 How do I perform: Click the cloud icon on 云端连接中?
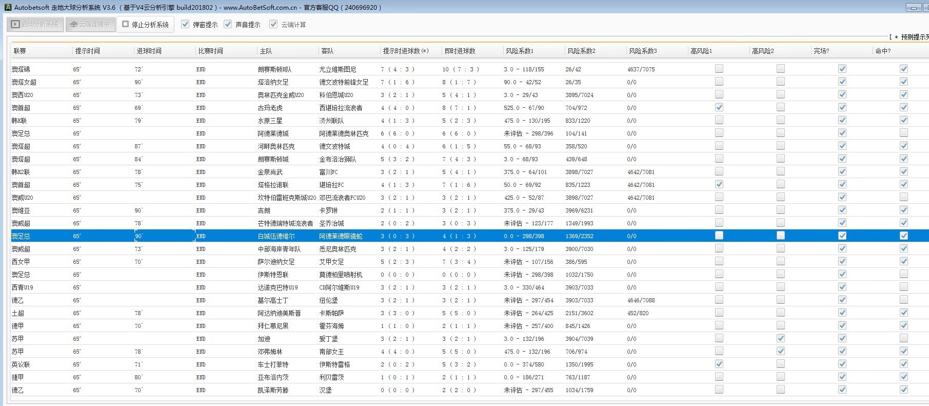coord(74,24)
